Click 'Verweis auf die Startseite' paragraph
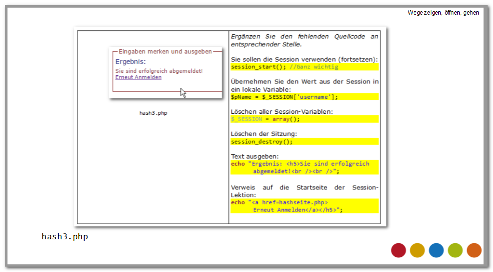The width and height of the screenshot is (493, 272). click(304, 191)
